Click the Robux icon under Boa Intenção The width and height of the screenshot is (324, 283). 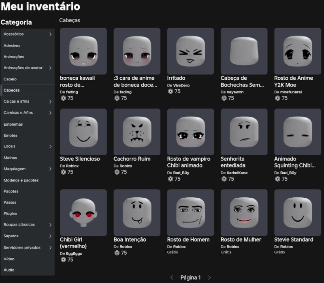pos(117,253)
